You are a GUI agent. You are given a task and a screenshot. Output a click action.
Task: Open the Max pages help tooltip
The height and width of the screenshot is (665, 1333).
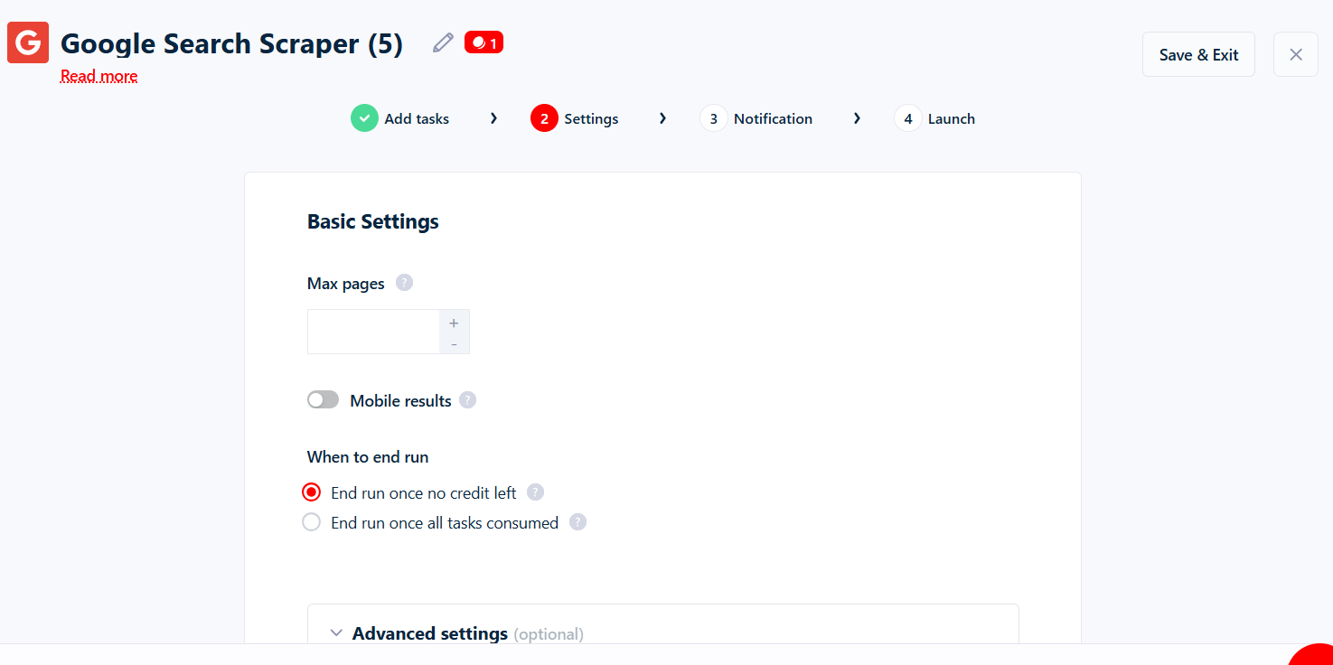pyautogui.click(x=404, y=282)
